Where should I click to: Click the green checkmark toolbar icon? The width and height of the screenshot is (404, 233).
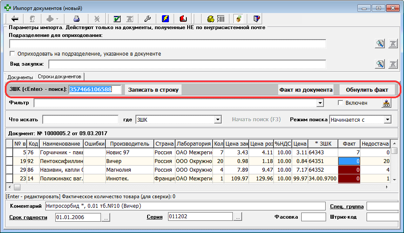click(117, 19)
